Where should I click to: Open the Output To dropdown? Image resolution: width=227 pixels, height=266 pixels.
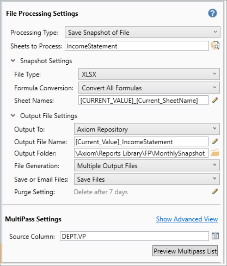[x=147, y=129]
